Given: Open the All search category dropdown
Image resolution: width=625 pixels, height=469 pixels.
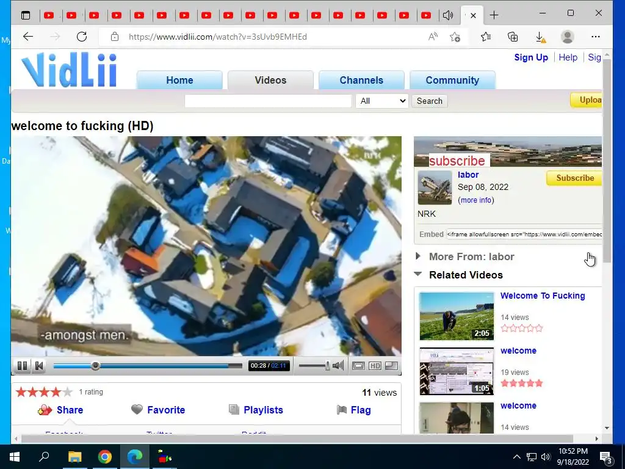Looking at the screenshot, I should click(382, 101).
